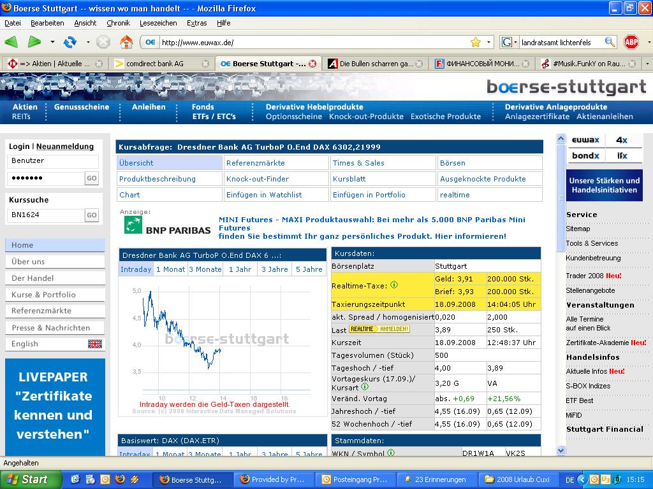The width and height of the screenshot is (653, 489).
Task: Click the vertical scrollbar thumb
Action: pyautogui.click(x=561, y=197)
